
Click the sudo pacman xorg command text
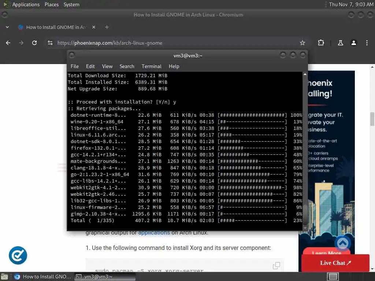(x=149, y=270)
